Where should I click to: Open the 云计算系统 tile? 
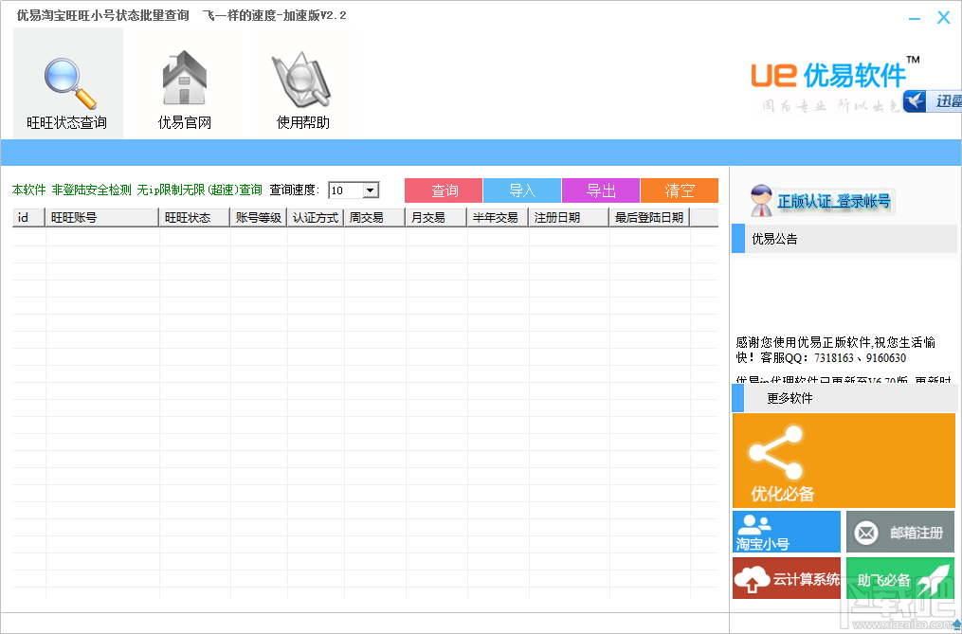point(787,577)
